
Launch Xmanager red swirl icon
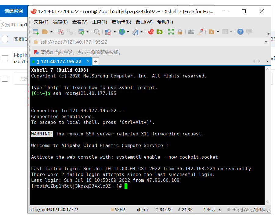[x=151, y=32]
